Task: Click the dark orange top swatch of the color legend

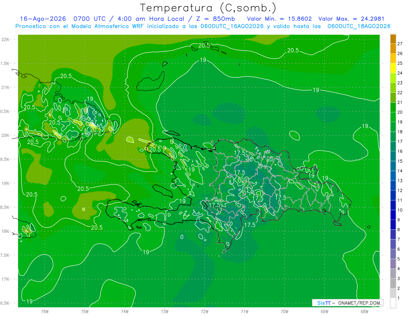Action: (x=393, y=39)
